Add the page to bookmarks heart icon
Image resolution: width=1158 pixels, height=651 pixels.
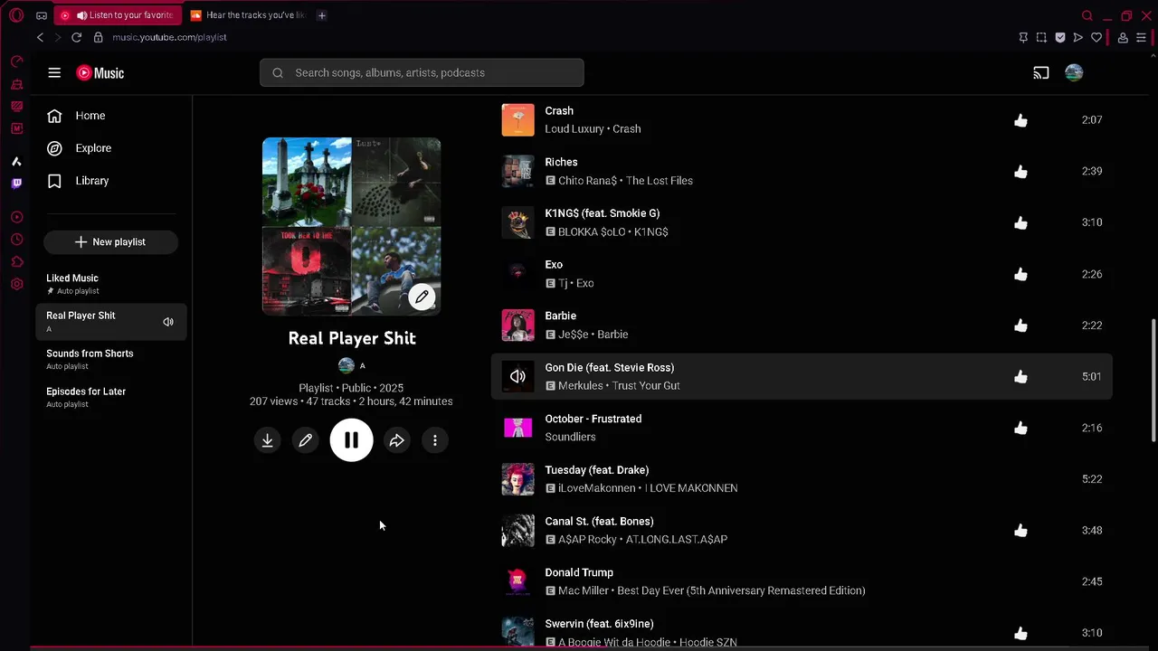pyautogui.click(x=1096, y=37)
